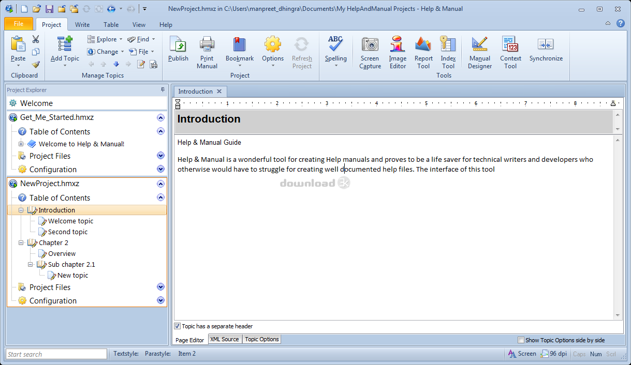This screenshot has width=631, height=365.
Task: Click the 96 dpi status bar item
Action: [x=555, y=354]
